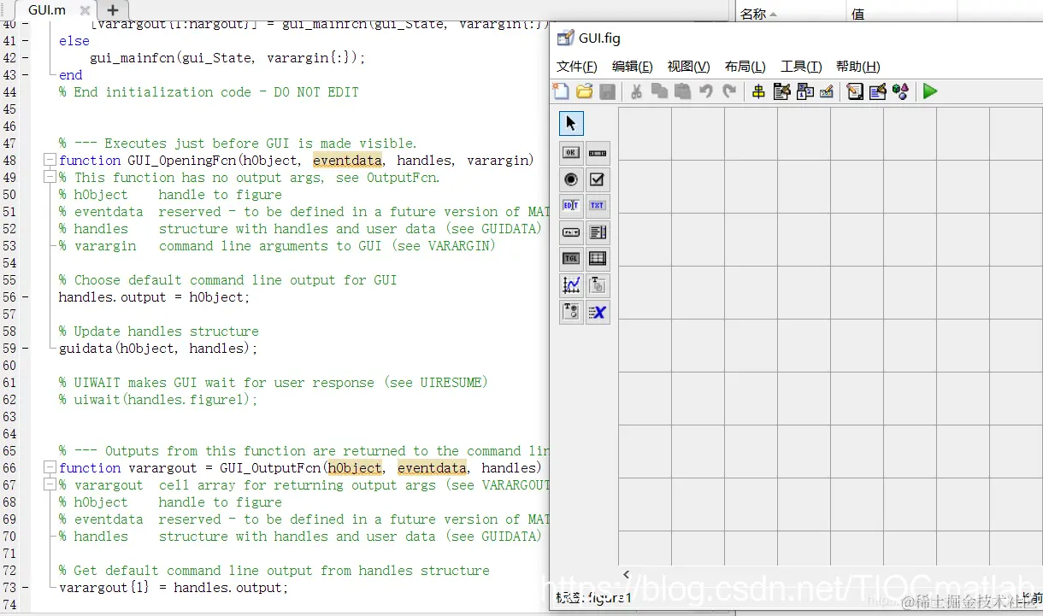Open the 工具(T) menu
Image resolution: width=1043 pixels, height=616 pixels.
[802, 67]
